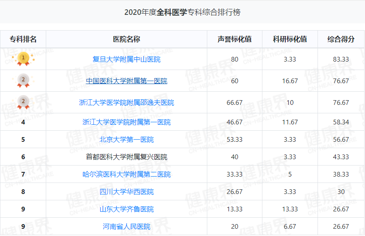365x236 pixels.
Task: Open 浙江大学医学院附属第一医院 link
Action: pos(126,122)
